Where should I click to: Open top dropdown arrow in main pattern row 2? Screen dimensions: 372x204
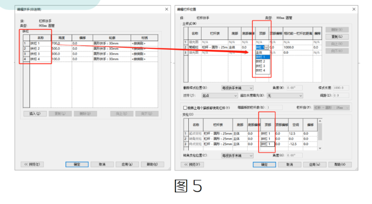point(267,47)
